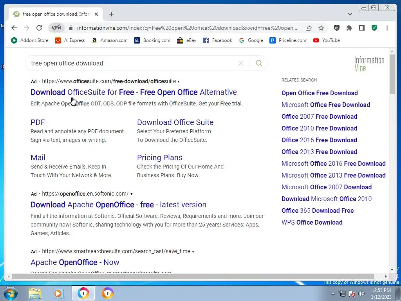
Task: Open the Priceline.com bookmark
Action: tap(288, 40)
